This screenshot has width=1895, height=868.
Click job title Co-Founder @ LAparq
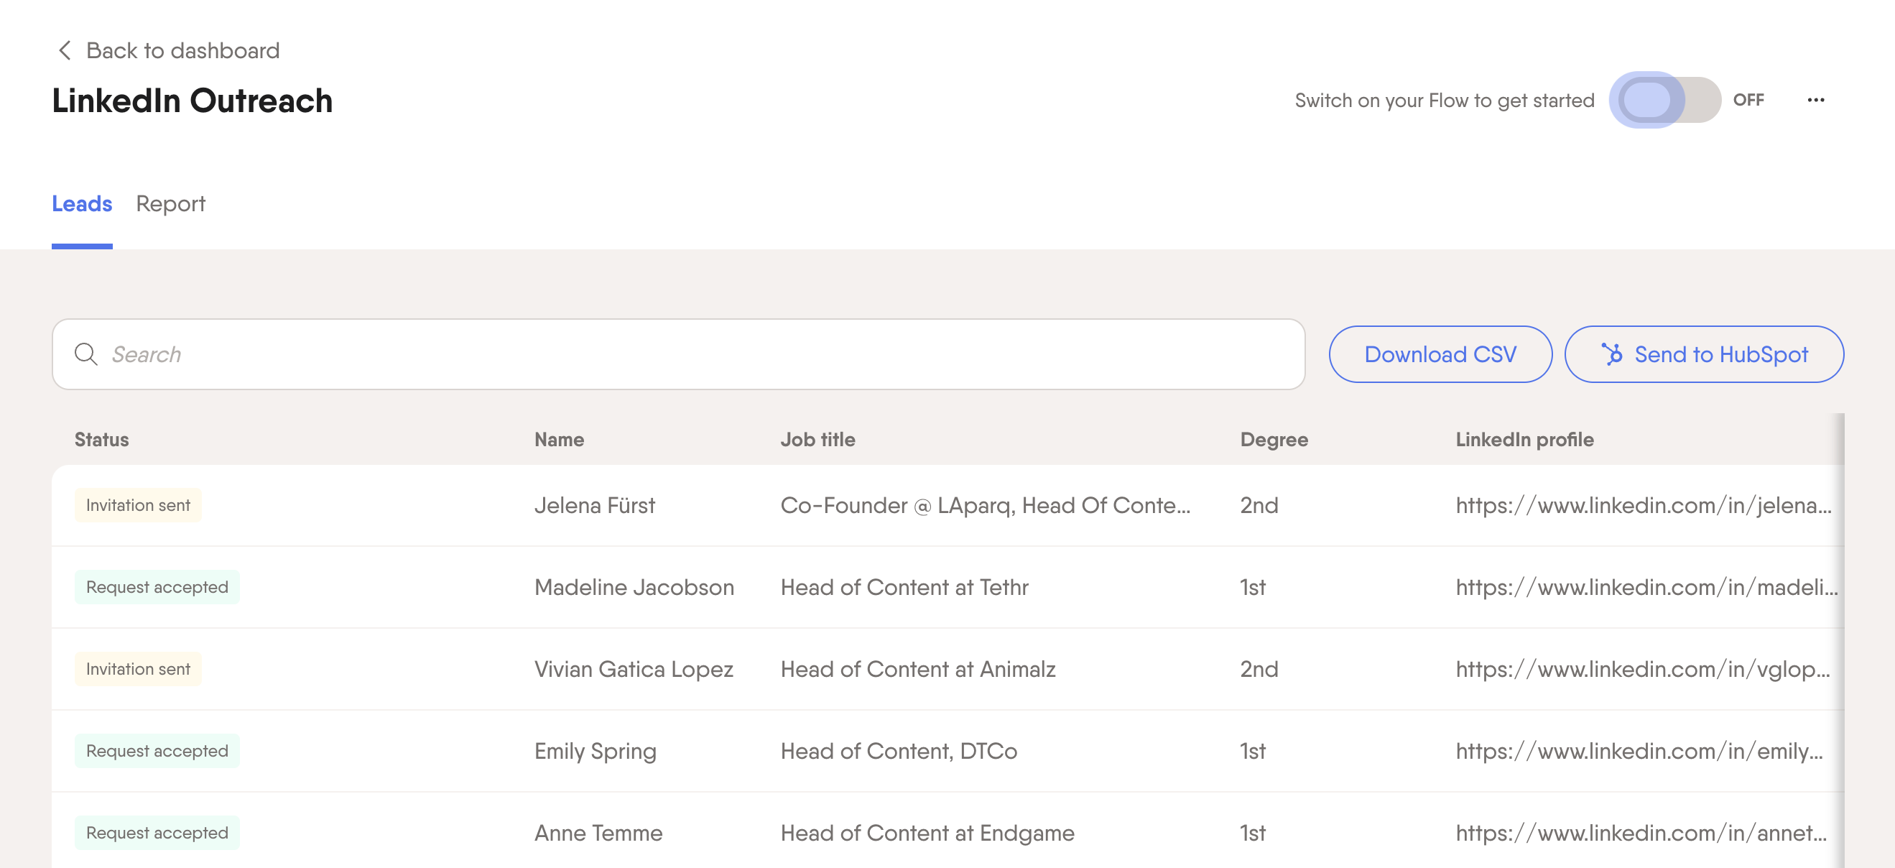click(985, 505)
